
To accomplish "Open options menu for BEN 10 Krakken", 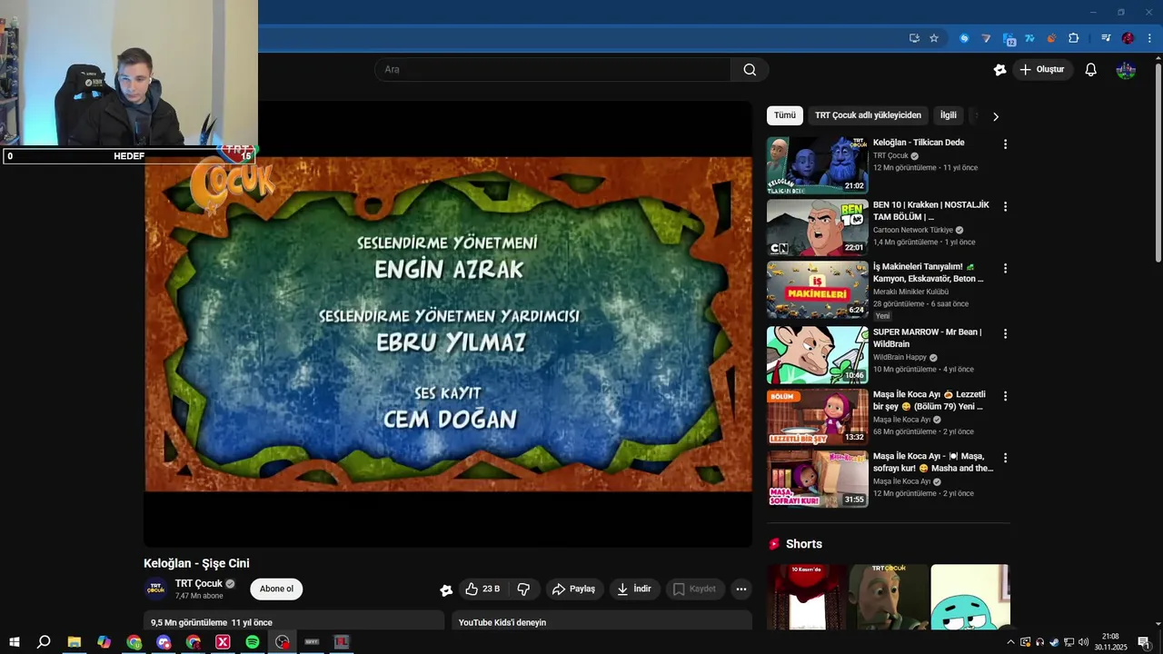I will (1005, 206).
